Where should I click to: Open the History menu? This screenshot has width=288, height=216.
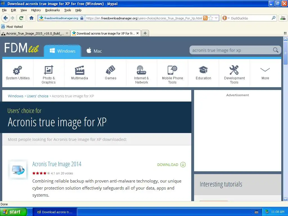[36, 10]
